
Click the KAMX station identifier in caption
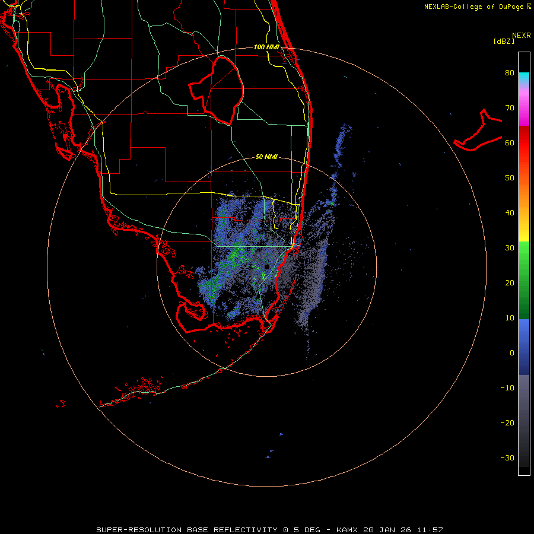click(347, 530)
